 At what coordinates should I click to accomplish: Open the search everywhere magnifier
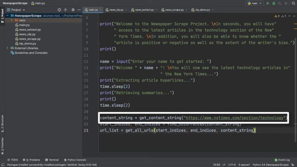click(x=293, y=3)
